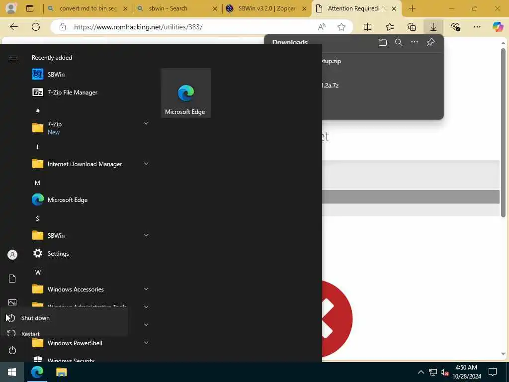Switch to 'convert md to bin' tab
This screenshot has width=509, height=382.
87,8
